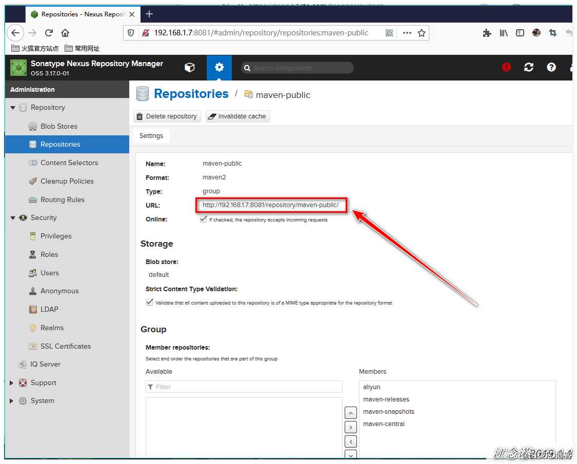The width and height of the screenshot is (577, 464).
Task: Click the Available repositories Filter field
Action: tap(244, 387)
